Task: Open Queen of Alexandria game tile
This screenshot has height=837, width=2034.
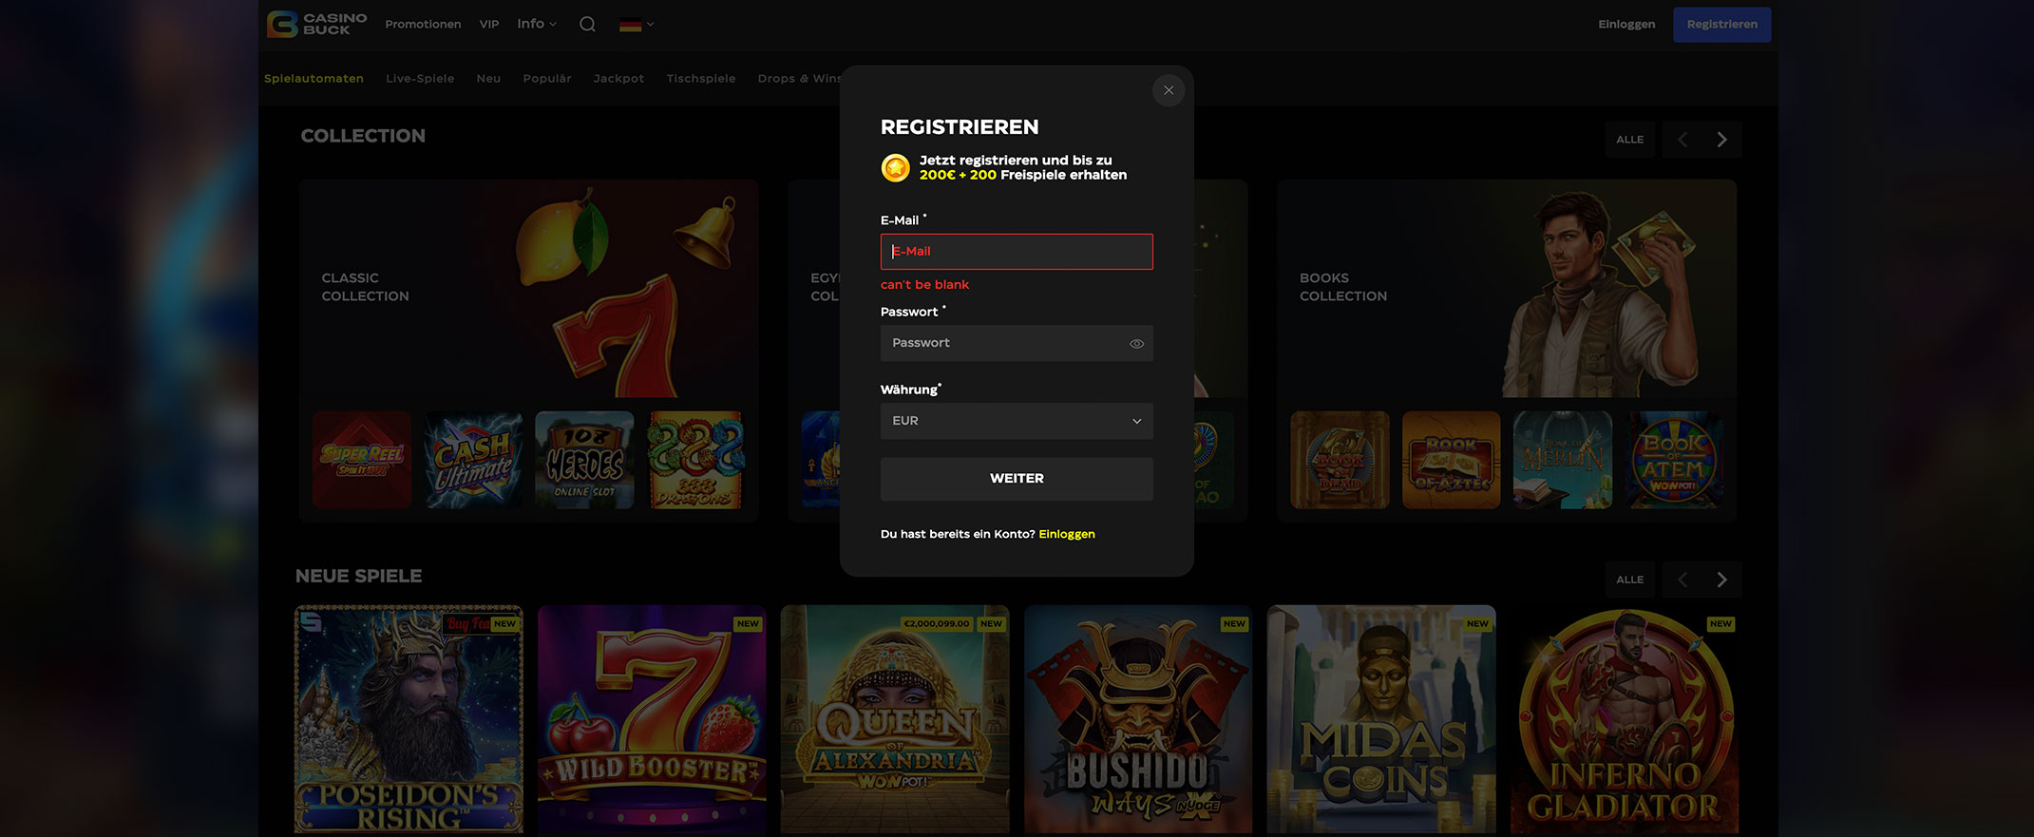Action: click(x=895, y=720)
